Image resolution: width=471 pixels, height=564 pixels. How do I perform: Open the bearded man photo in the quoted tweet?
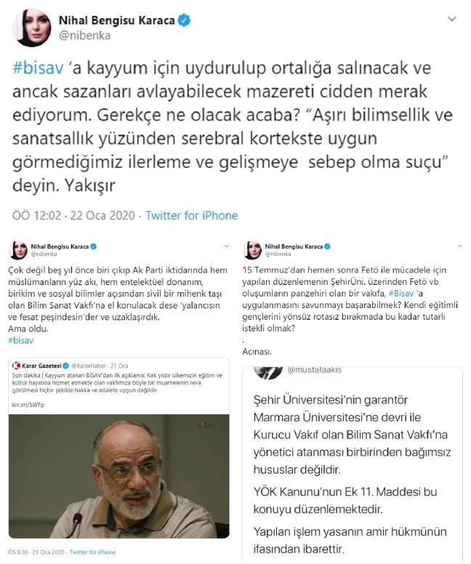click(118, 476)
